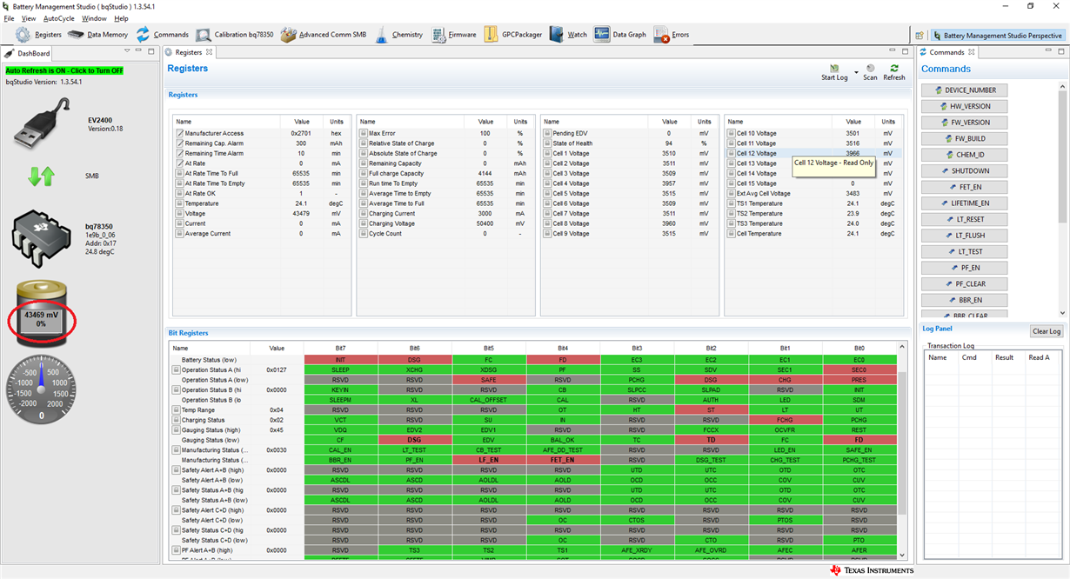The width and height of the screenshot is (1070, 579).
Task: Click red FET_EN bit cell
Action: point(562,460)
